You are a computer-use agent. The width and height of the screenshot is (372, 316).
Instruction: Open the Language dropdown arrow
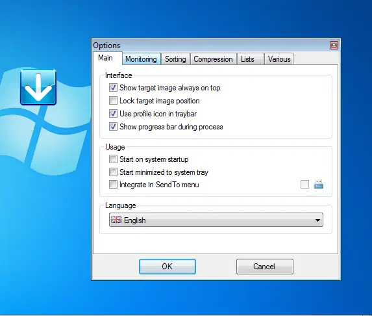point(317,220)
